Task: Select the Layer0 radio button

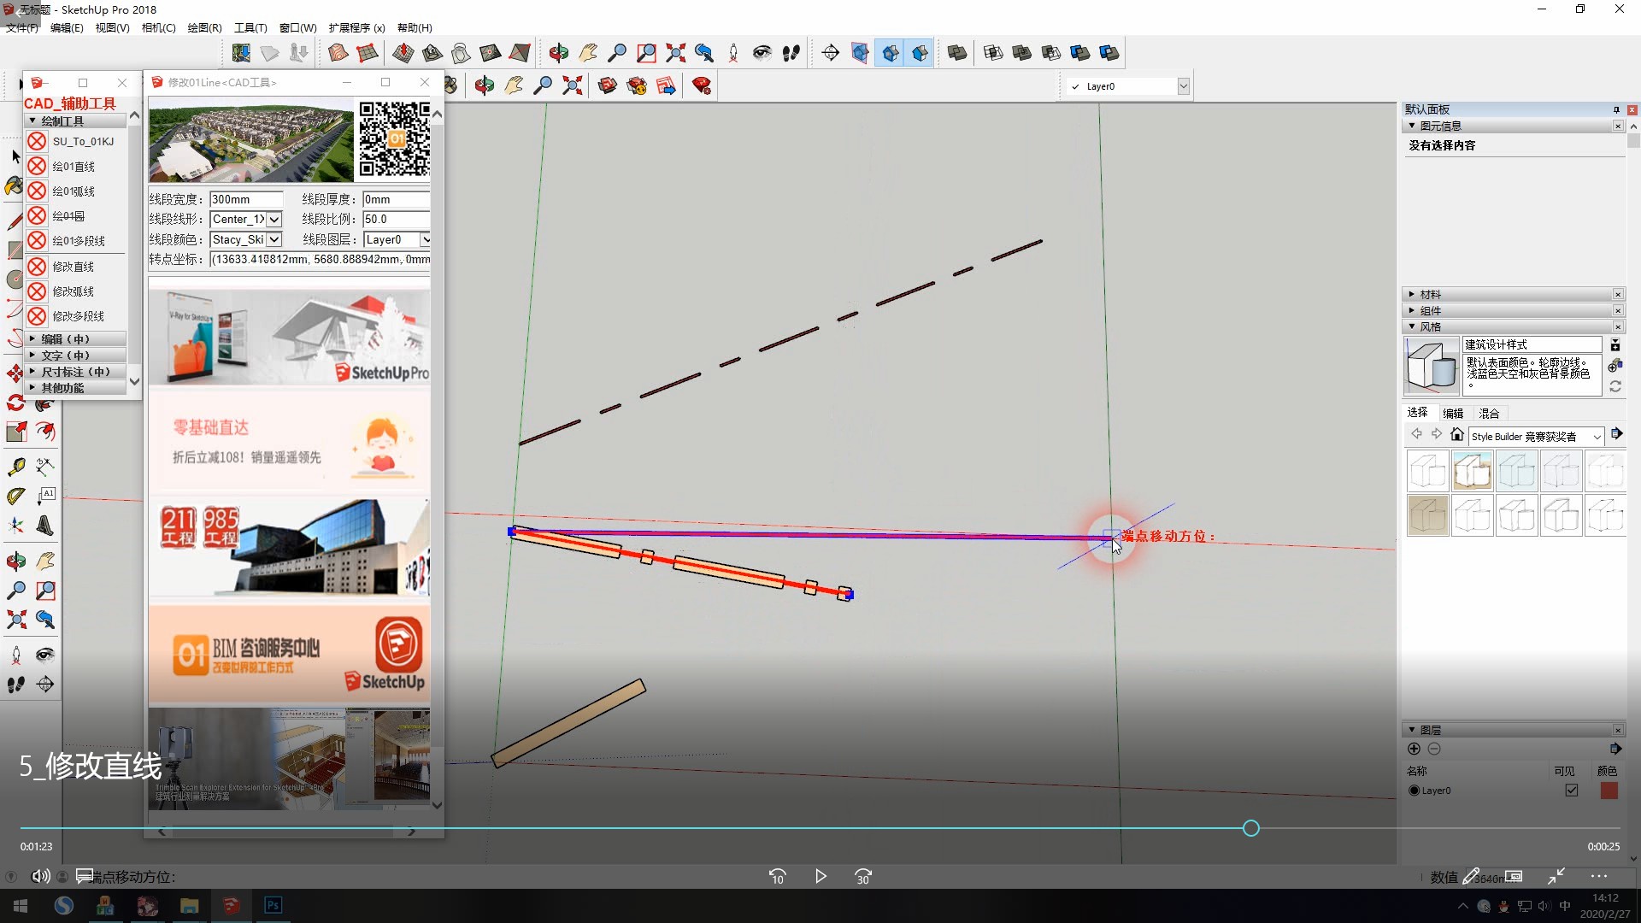Action: 1414,791
